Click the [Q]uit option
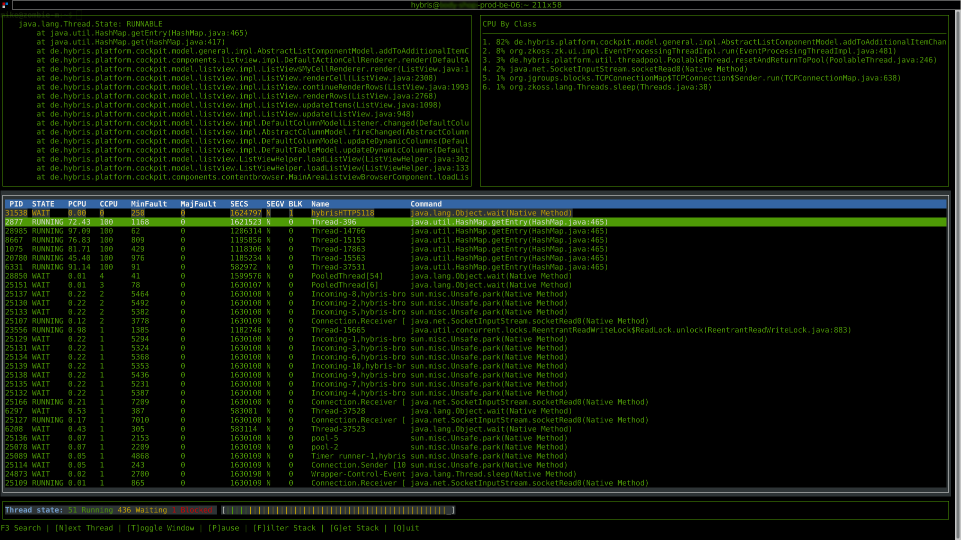 pos(406,528)
